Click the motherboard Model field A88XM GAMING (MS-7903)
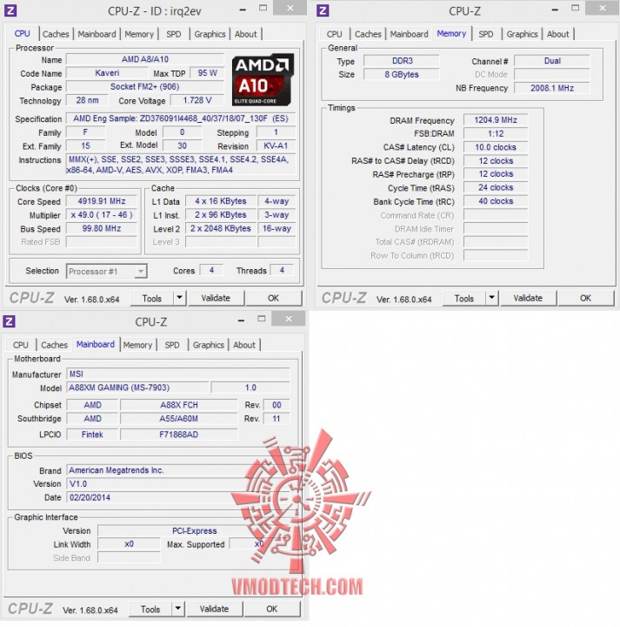Viewport: 620px width, 627px height. (x=137, y=388)
